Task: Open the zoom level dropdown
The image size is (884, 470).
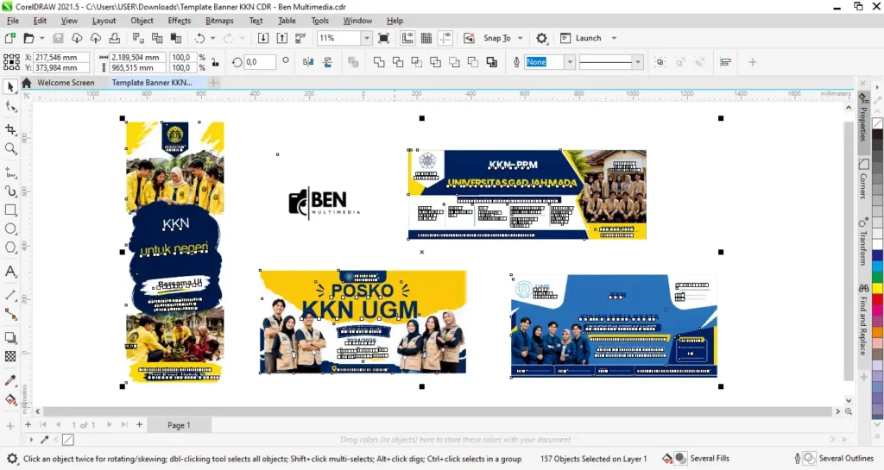Action: coord(366,38)
